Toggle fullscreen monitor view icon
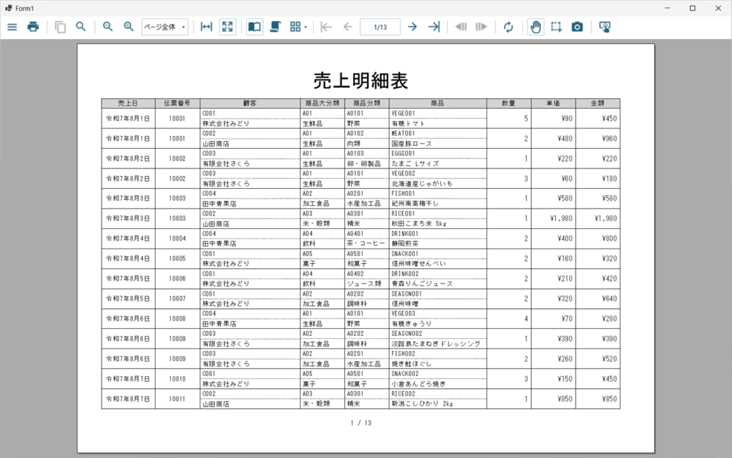The image size is (732, 458). tap(605, 27)
